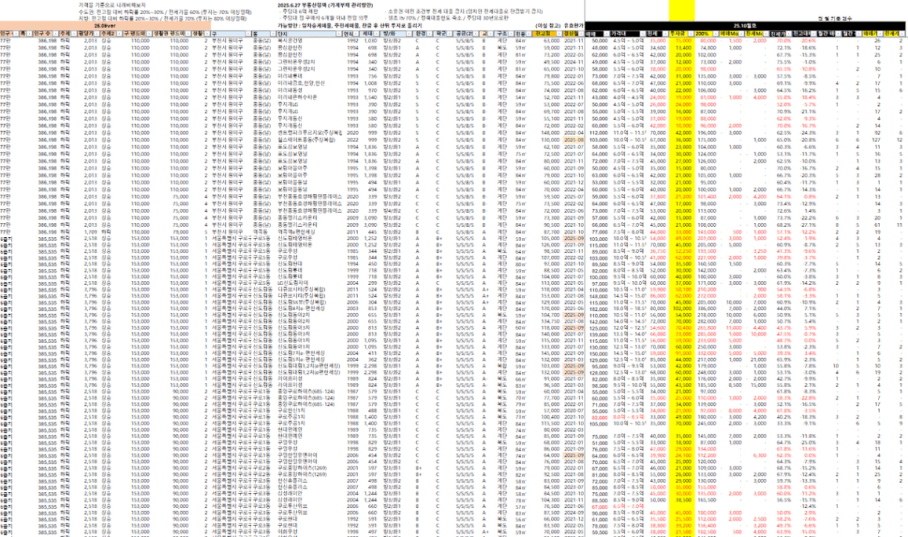Select the '역곡역e편한세상' complex name cell
Screen dimensions: 908x537
(x=309, y=232)
